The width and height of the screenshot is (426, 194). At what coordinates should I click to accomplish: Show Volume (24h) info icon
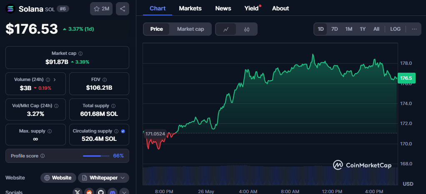click(x=48, y=80)
